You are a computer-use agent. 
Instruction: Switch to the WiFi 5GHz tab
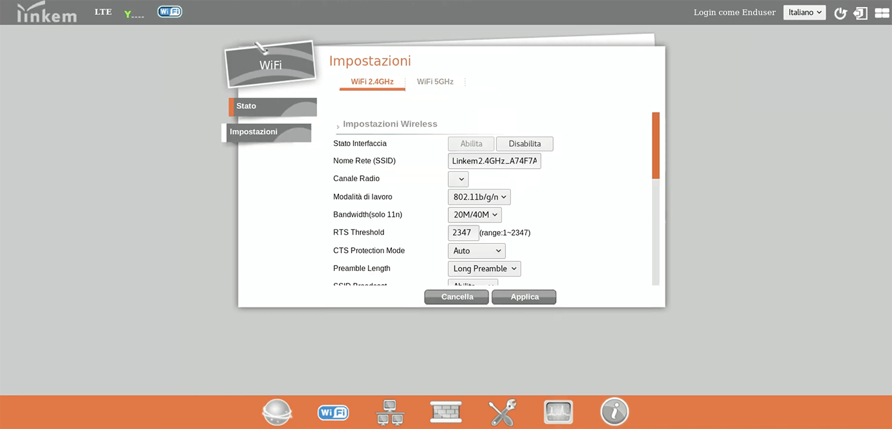point(435,82)
